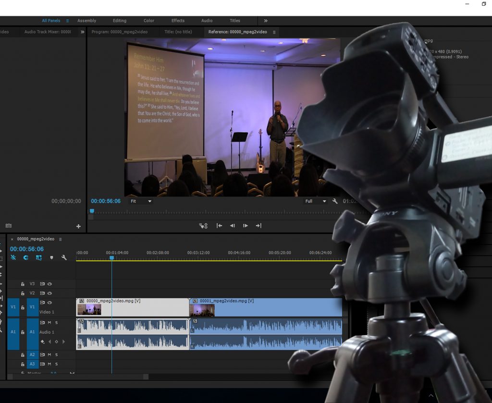Open All Panels workspace menu

[x=67, y=21]
